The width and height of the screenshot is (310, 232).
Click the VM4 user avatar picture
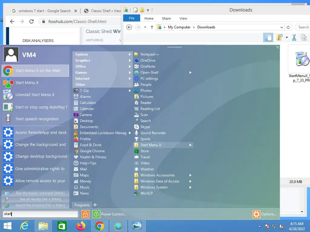[x=11, y=54]
